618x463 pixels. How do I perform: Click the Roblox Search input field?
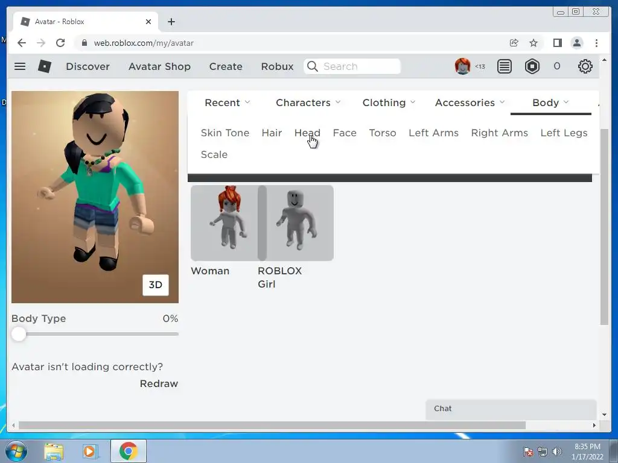(352, 66)
